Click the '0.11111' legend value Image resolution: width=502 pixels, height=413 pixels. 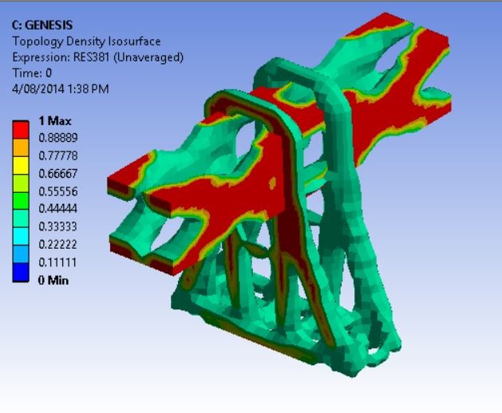(58, 262)
